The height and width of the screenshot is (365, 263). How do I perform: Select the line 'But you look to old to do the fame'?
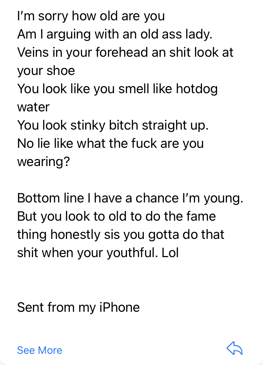(116, 216)
